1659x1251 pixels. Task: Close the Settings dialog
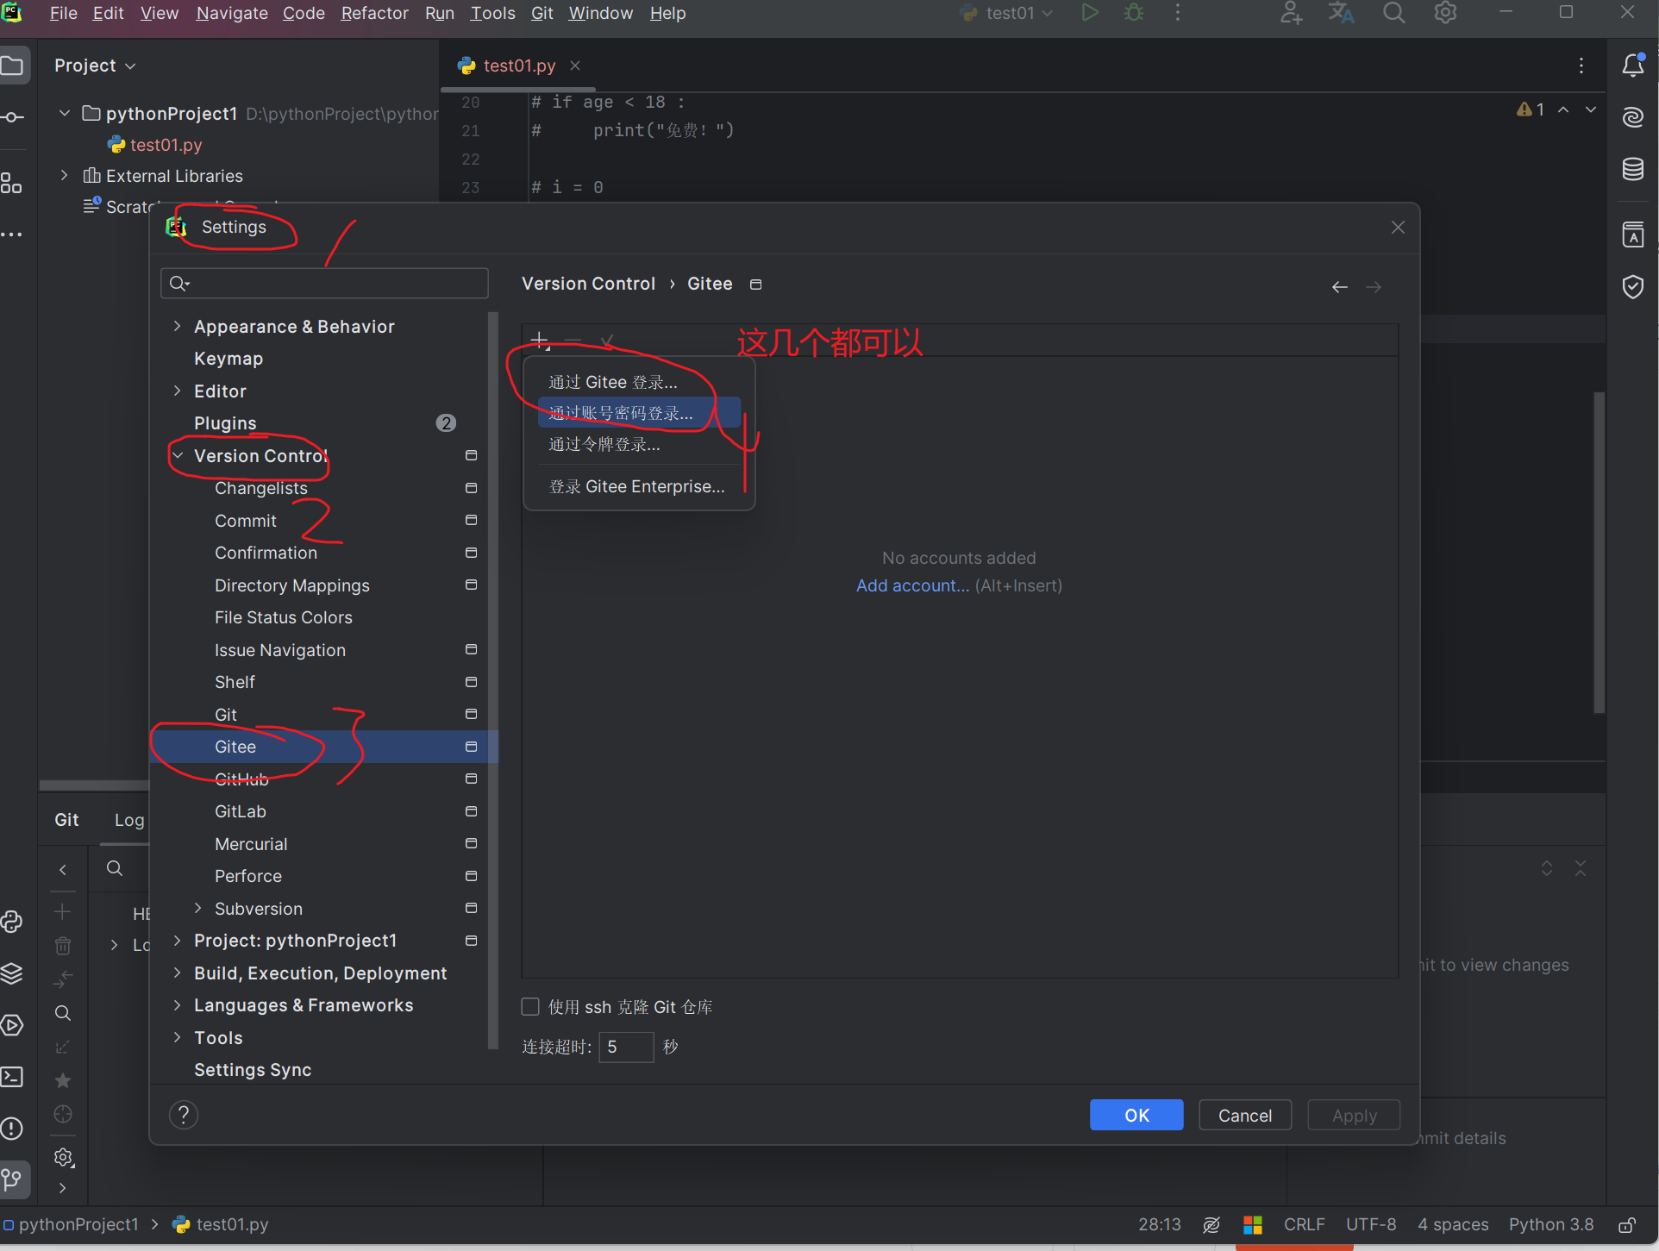[1398, 228]
